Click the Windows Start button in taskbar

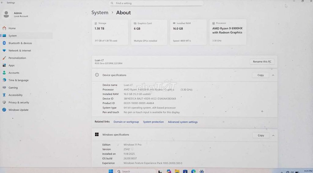[111, 171]
